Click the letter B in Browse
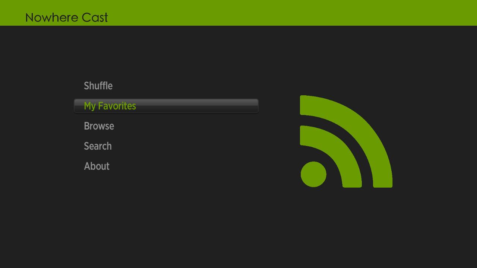 pos(87,126)
